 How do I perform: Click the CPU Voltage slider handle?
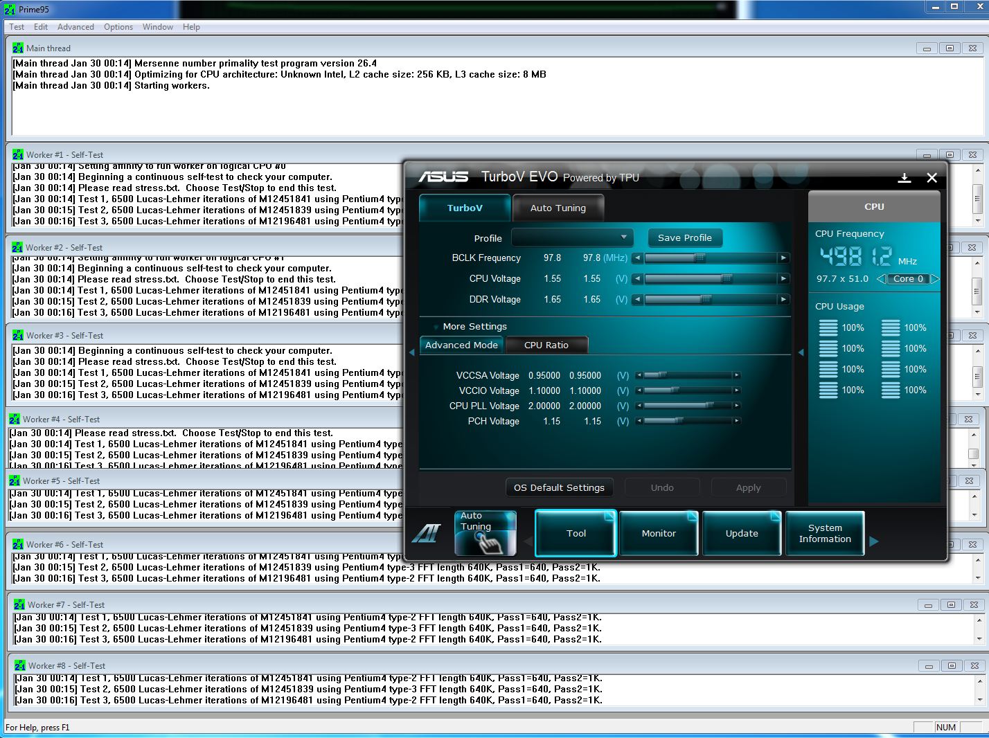point(727,279)
